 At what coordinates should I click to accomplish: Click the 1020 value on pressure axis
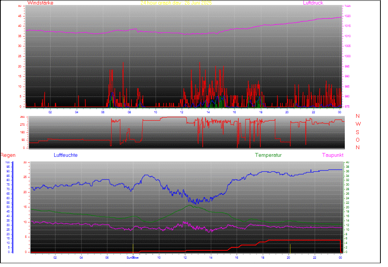348,16
